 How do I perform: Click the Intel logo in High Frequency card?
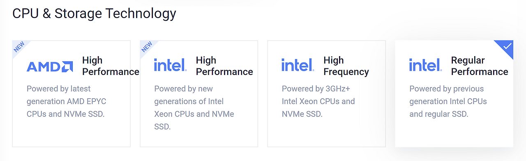298,65
